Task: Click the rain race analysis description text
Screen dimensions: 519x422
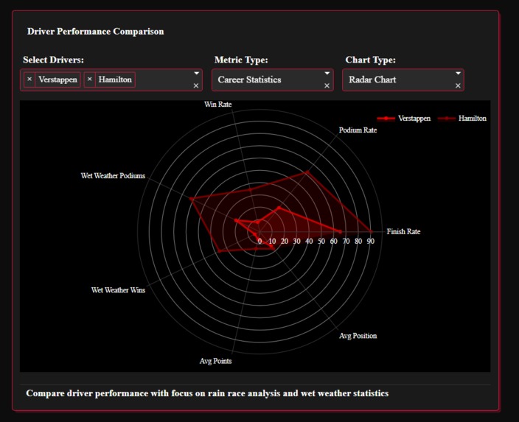Action: 207,393
